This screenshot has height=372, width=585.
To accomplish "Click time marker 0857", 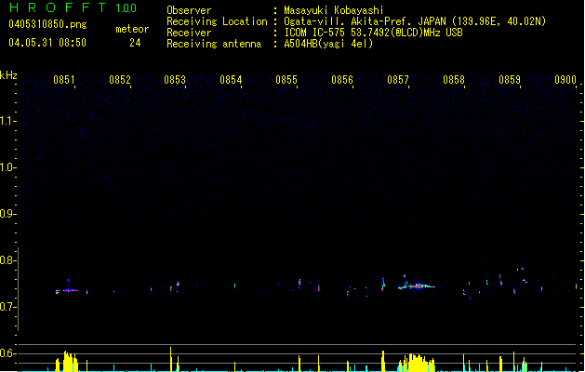I will pyautogui.click(x=398, y=80).
